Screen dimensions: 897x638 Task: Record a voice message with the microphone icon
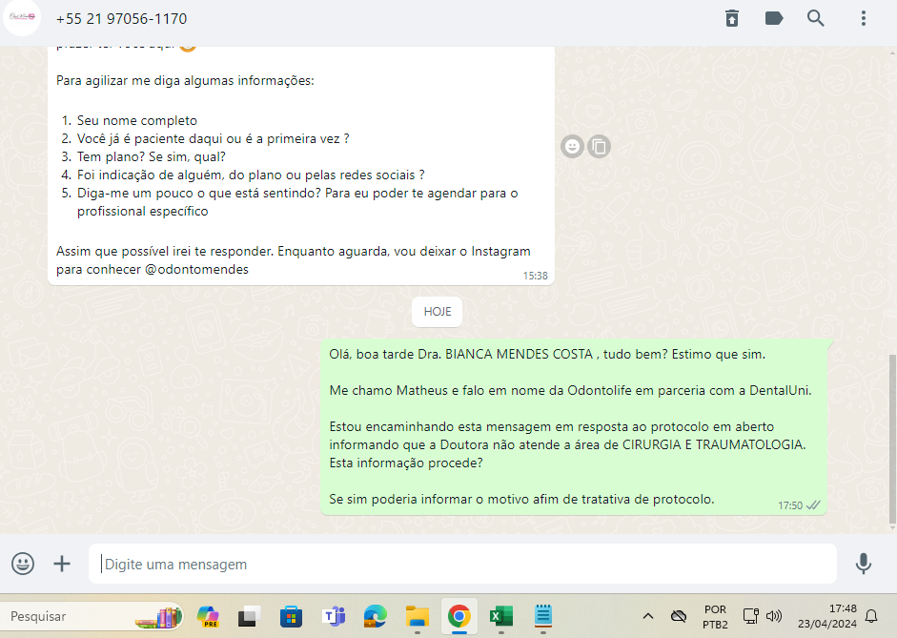click(x=864, y=564)
